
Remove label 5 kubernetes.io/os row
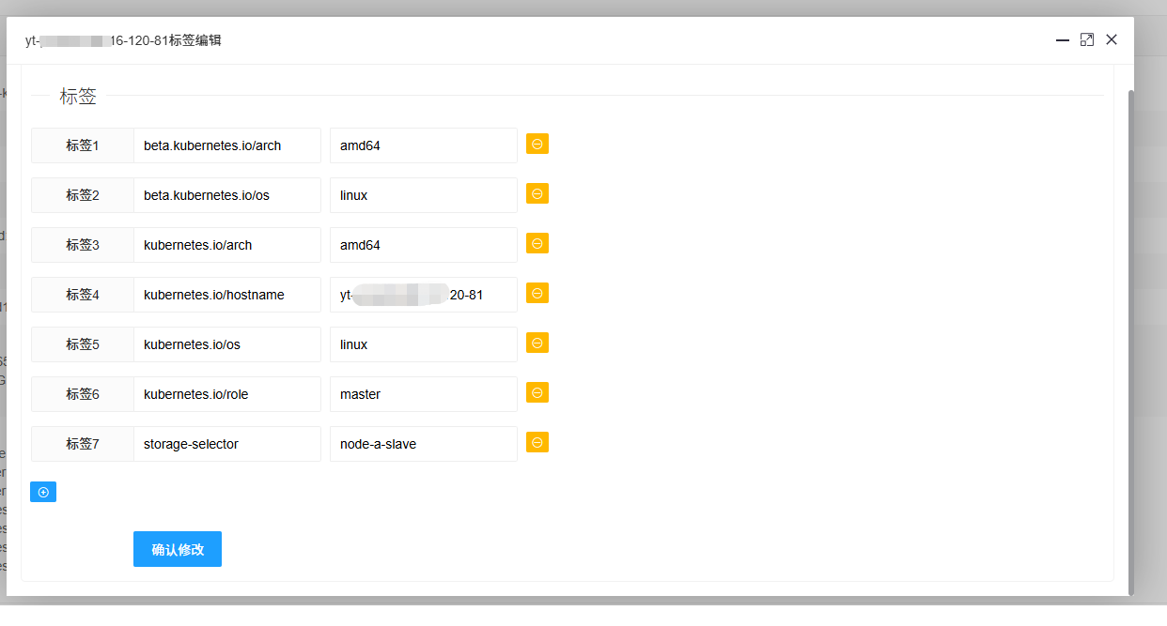tap(537, 343)
